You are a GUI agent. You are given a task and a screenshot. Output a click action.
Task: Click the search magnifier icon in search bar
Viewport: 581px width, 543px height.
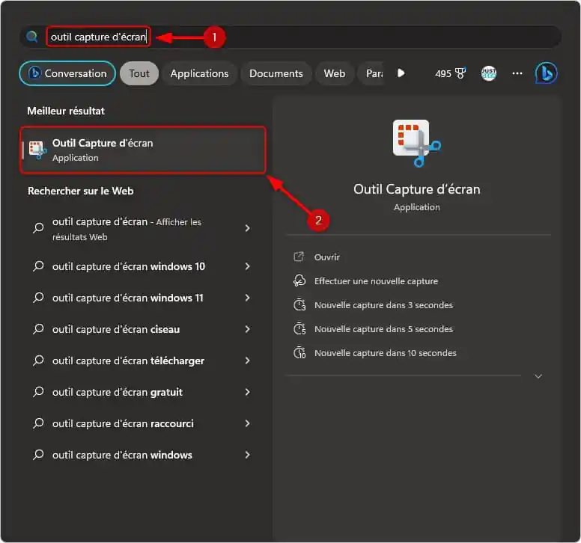32,36
